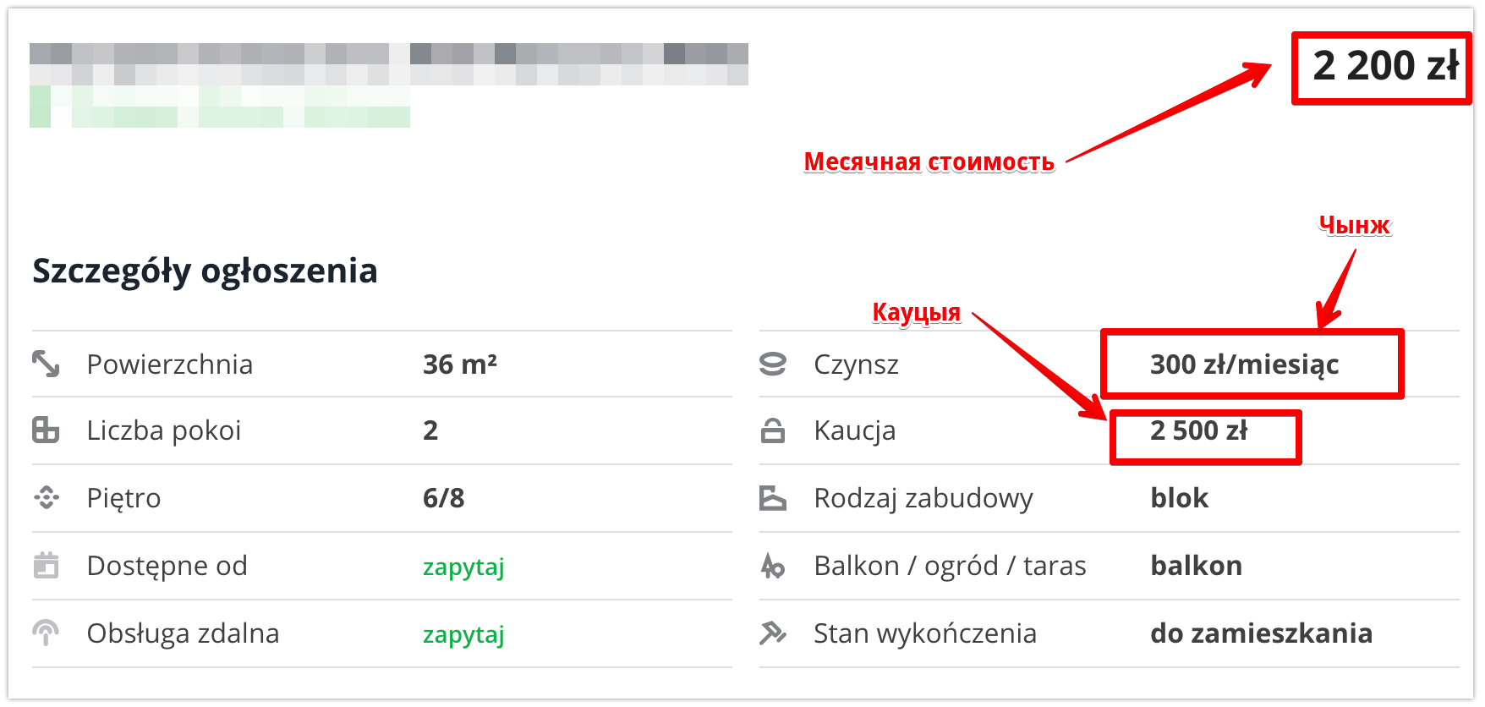This screenshot has width=1485, height=707.
Task: Click the Czynsz coins icon
Action: click(773, 364)
